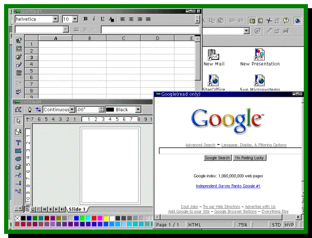Choose the Text T tool

[18, 143]
